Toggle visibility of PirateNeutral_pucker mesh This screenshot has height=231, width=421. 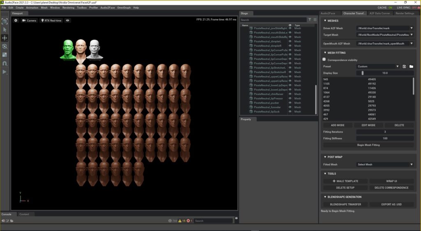click(290, 103)
